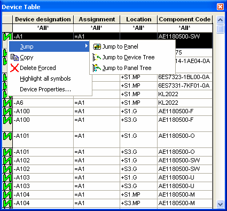Click the Location column header

pyautogui.click(x=138, y=19)
